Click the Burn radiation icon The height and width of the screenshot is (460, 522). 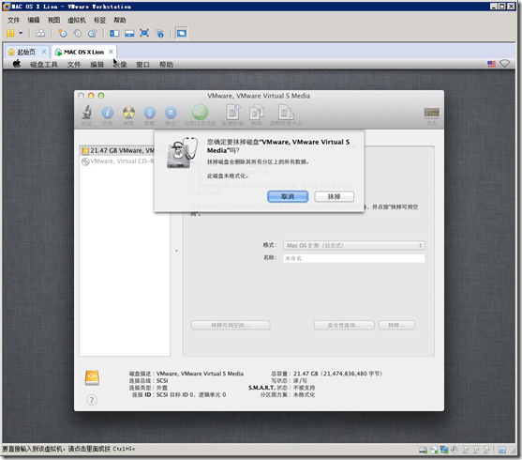[x=128, y=113]
